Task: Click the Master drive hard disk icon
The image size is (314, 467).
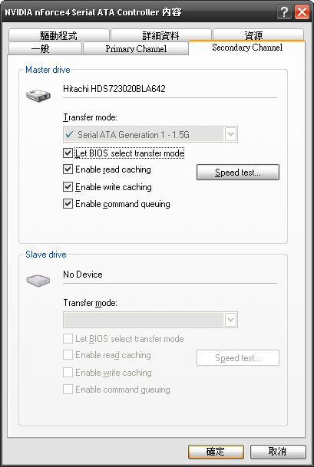Action: pos(38,95)
